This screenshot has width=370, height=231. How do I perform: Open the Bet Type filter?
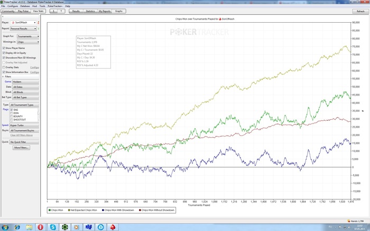tap(25, 98)
